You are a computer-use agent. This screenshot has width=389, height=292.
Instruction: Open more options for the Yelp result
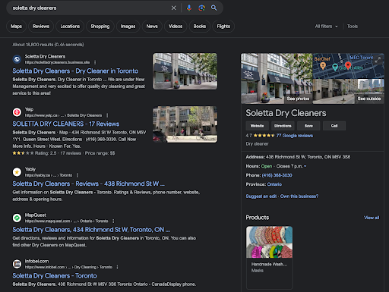click(107, 115)
